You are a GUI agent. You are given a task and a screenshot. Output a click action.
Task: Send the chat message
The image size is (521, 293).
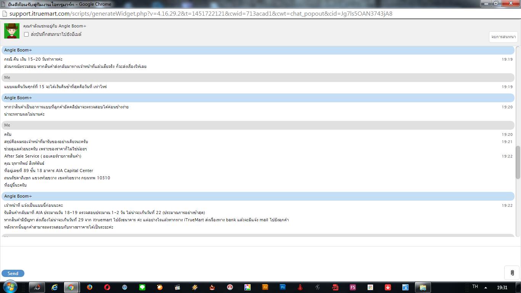pyautogui.click(x=13, y=273)
